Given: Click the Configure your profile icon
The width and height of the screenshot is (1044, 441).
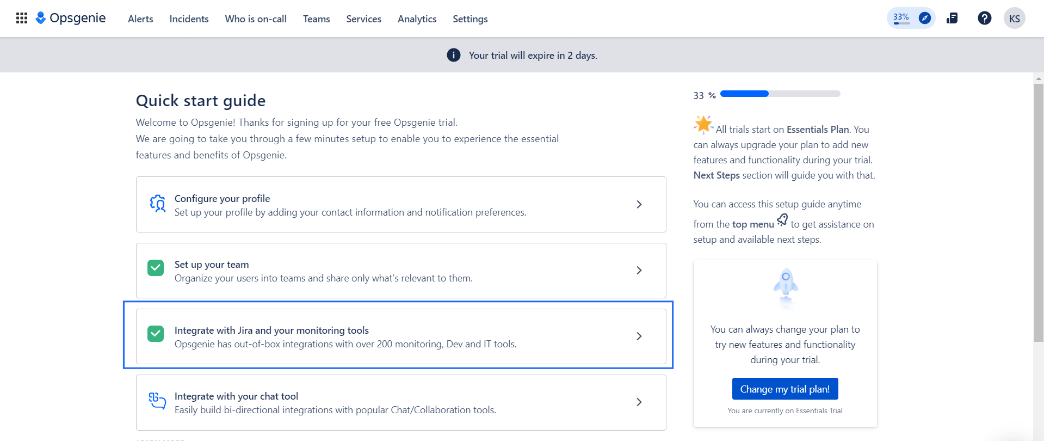Looking at the screenshot, I should [157, 204].
